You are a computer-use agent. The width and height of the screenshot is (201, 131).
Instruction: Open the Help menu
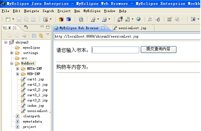click(x=123, y=11)
